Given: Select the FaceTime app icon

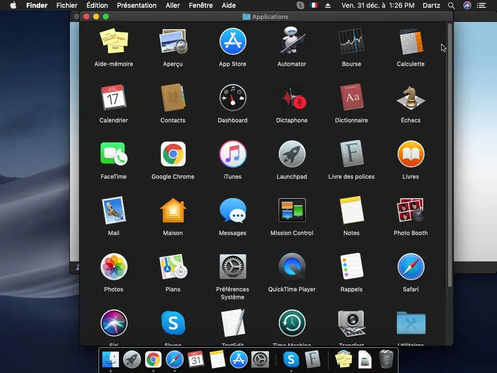Looking at the screenshot, I should tap(114, 154).
